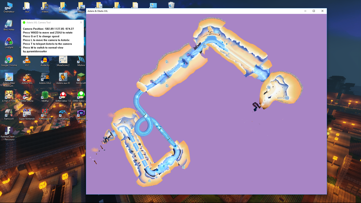Open the Jeux folder shortcut

[27, 8]
